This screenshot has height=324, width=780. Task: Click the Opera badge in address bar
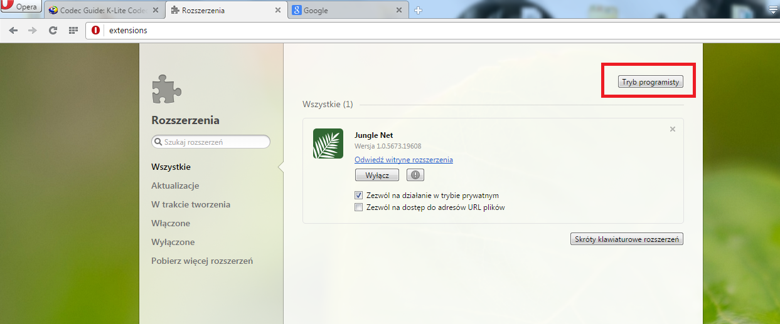95,30
